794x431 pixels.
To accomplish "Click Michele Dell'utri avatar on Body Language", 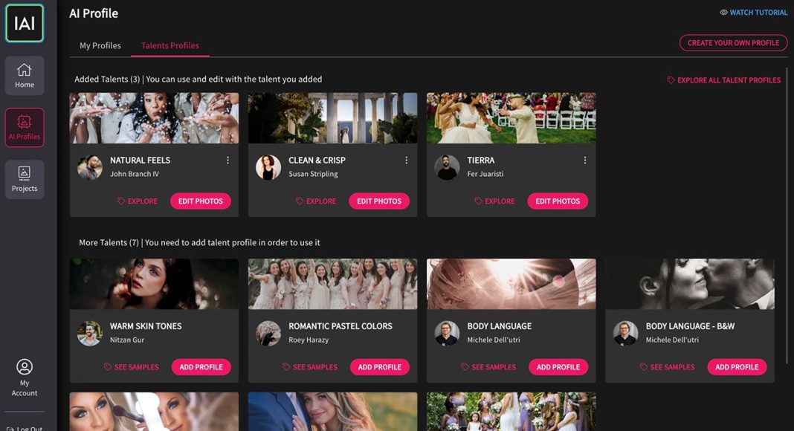I will click(447, 334).
